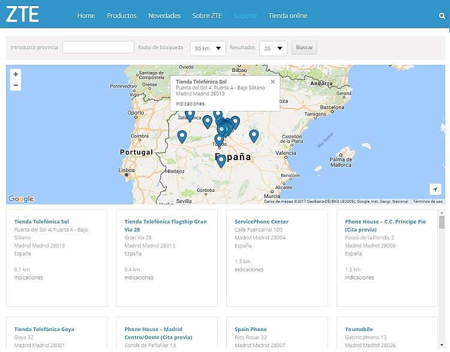
Task: Open Tienda Telefónica Sol store card title
Action: (41, 221)
